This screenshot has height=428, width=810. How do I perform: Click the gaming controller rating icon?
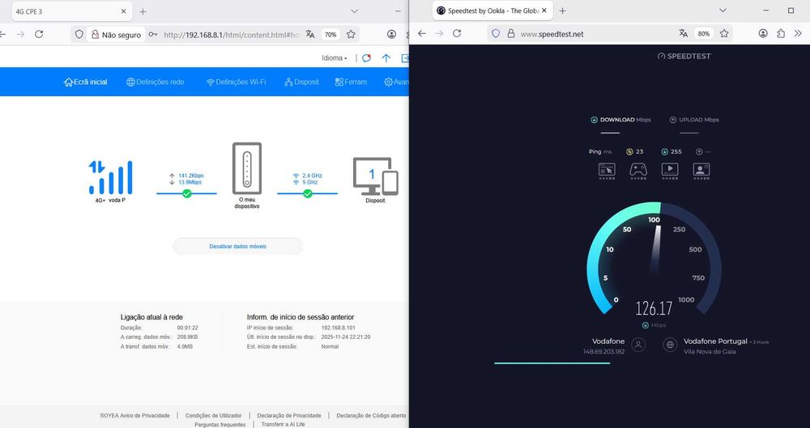click(x=638, y=171)
